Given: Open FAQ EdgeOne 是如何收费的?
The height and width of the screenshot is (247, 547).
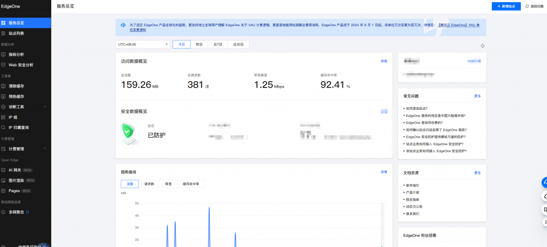Looking at the screenshot, I should point(424,123).
